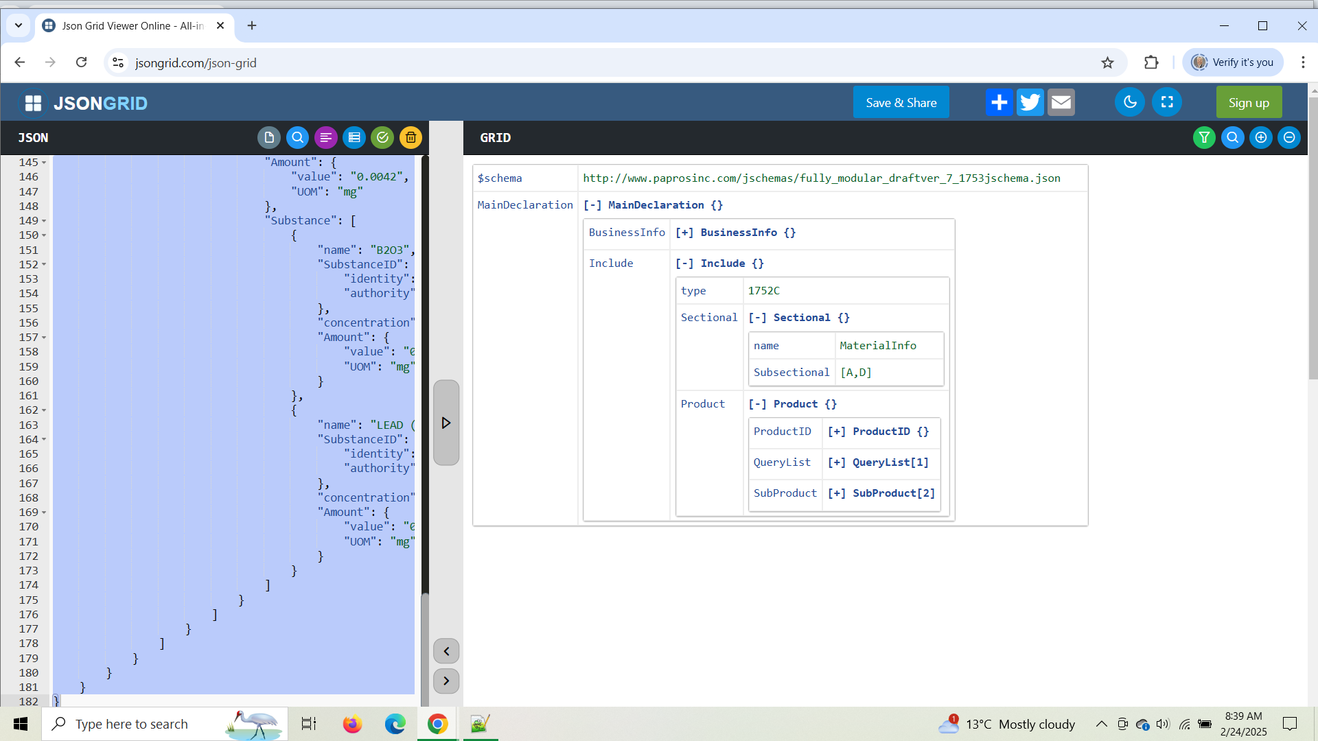Click the Sign up button
1318x741 pixels.
point(1248,102)
